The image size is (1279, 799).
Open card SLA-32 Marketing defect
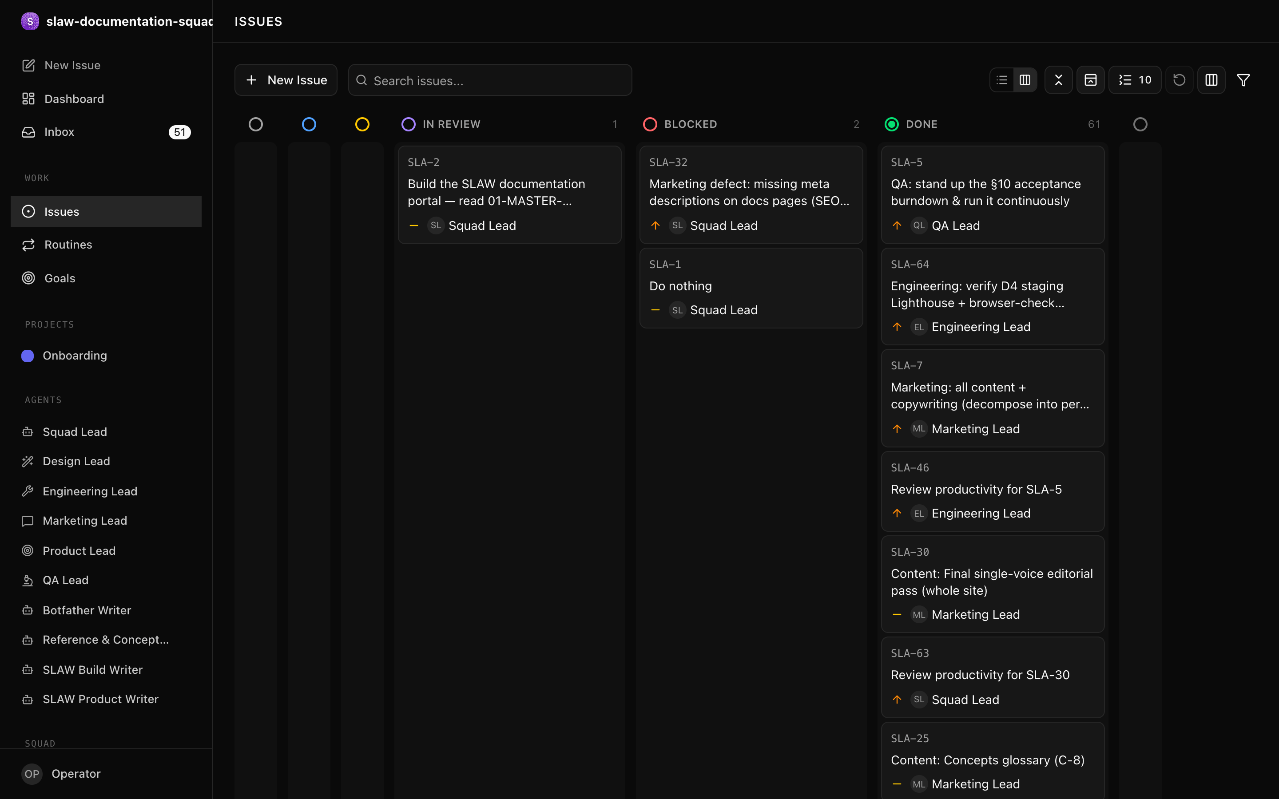pyautogui.click(x=751, y=194)
